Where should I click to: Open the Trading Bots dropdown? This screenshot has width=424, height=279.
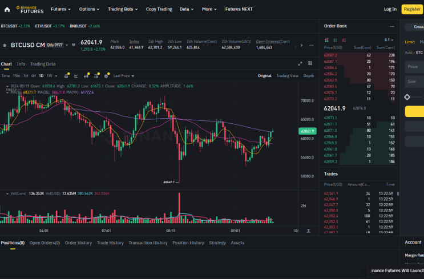[x=123, y=9]
